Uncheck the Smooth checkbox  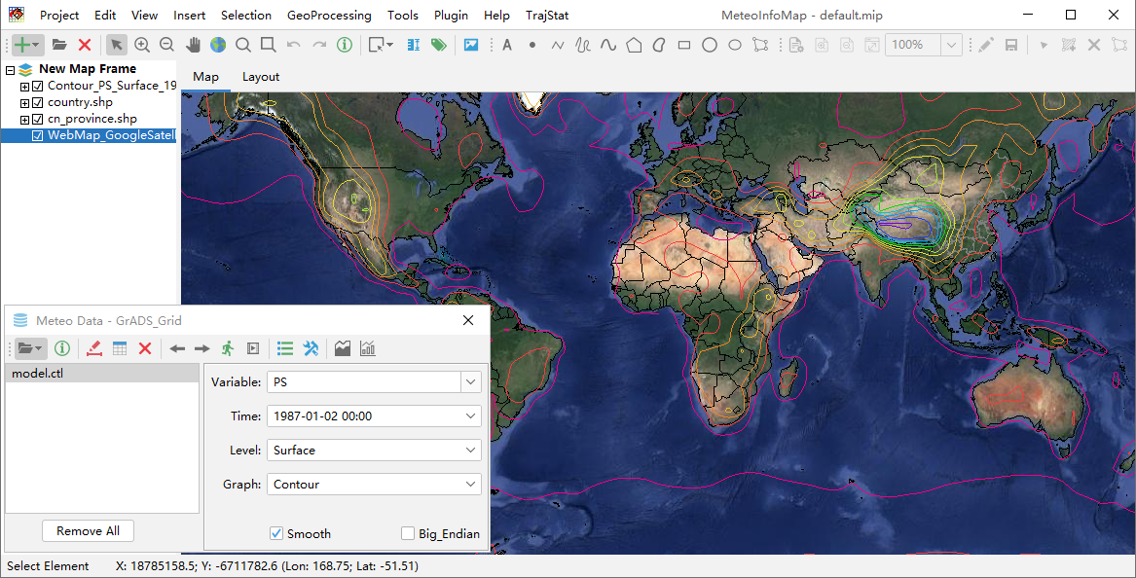[x=276, y=533]
